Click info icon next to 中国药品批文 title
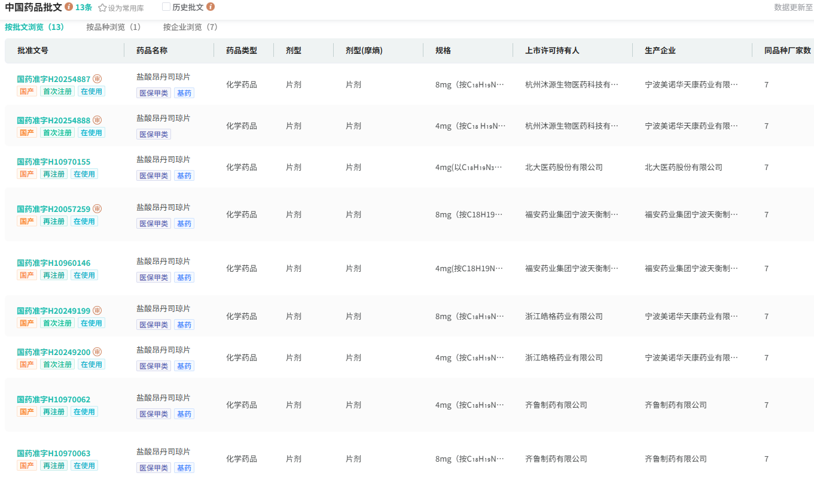Image resolution: width=814 pixels, height=482 pixels. coord(69,7)
